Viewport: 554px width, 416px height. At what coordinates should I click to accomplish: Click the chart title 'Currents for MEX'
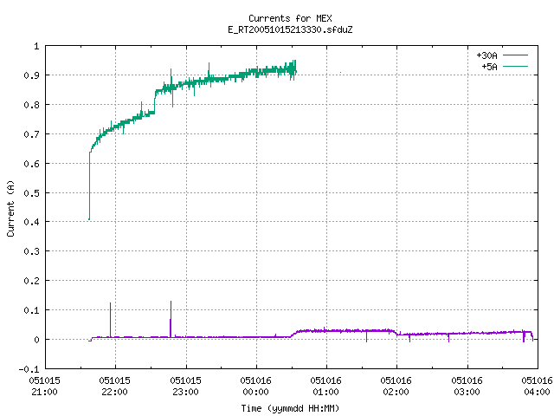tap(290, 18)
